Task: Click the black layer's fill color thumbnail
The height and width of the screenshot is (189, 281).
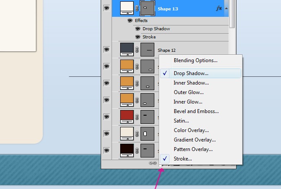Action: pos(127,150)
